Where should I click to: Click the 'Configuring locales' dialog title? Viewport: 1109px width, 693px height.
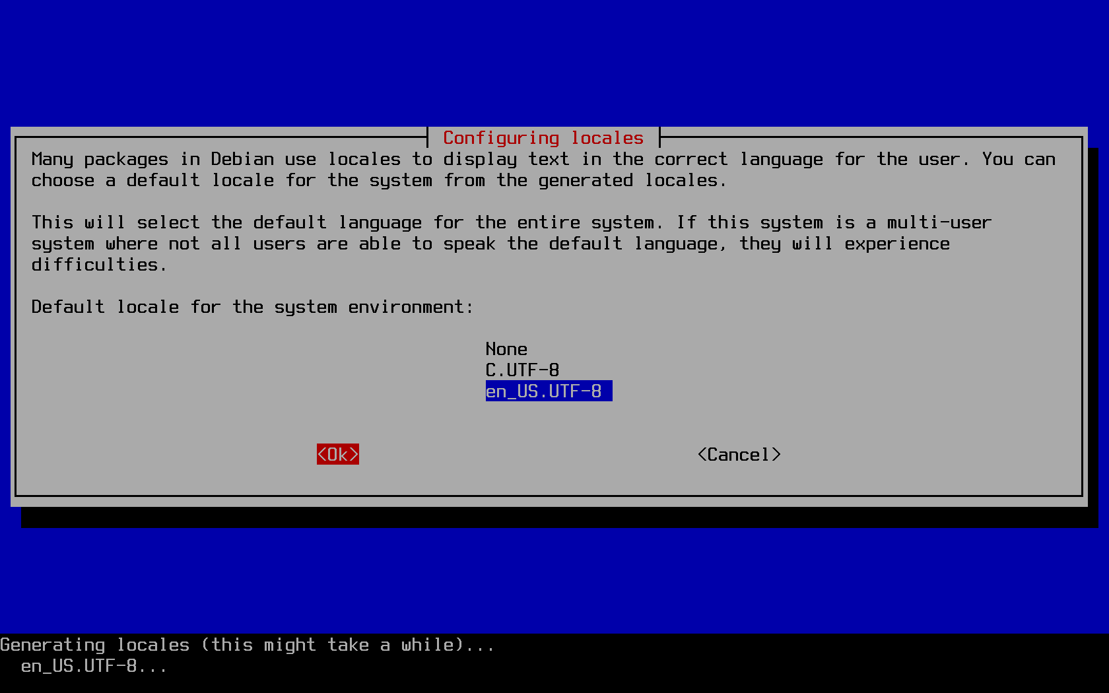tap(543, 137)
